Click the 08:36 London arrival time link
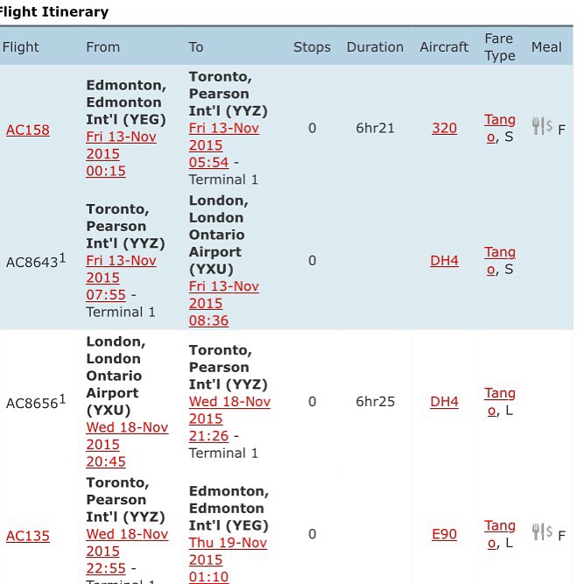The width and height of the screenshot is (584, 584). (208, 320)
